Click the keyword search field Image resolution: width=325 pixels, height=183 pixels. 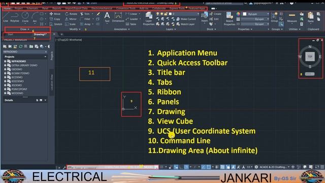coord(224,3)
